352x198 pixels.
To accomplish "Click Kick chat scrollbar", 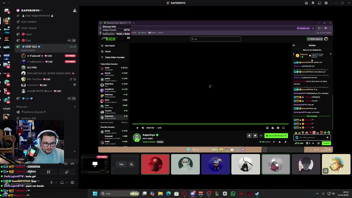I will coord(333,112).
